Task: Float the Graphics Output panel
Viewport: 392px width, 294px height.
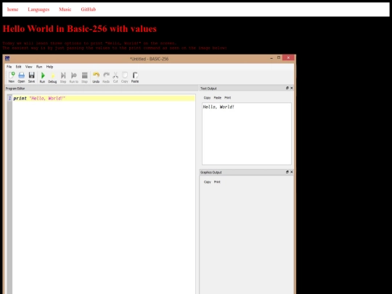Action: 287,172
